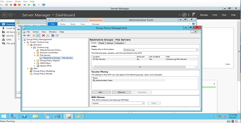Viewport: 241px width, 123px height.
Task: Open the Media menu in VM window
Action: [17, 1]
